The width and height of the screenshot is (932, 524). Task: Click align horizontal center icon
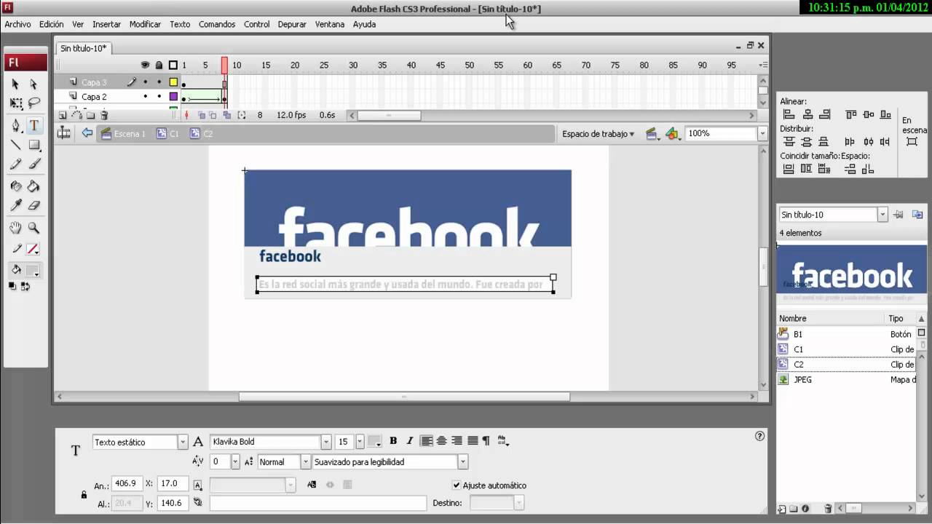pyautogui.click(x=807, y=114)
